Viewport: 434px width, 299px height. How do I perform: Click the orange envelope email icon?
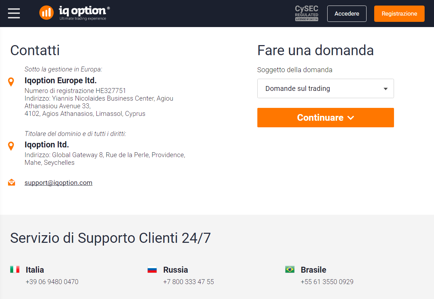coord(11,182)
